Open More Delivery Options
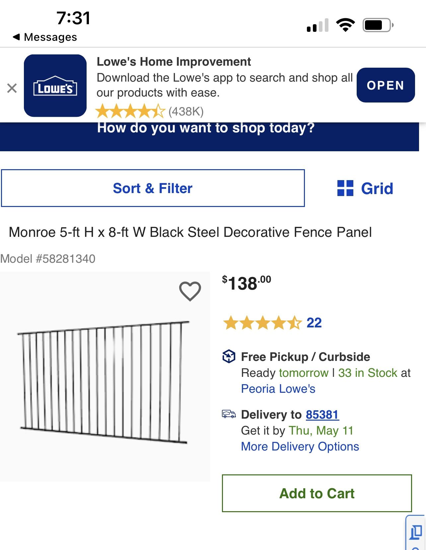Image resolution: width=426 pixels, height=550 pixels. point(300,447)
